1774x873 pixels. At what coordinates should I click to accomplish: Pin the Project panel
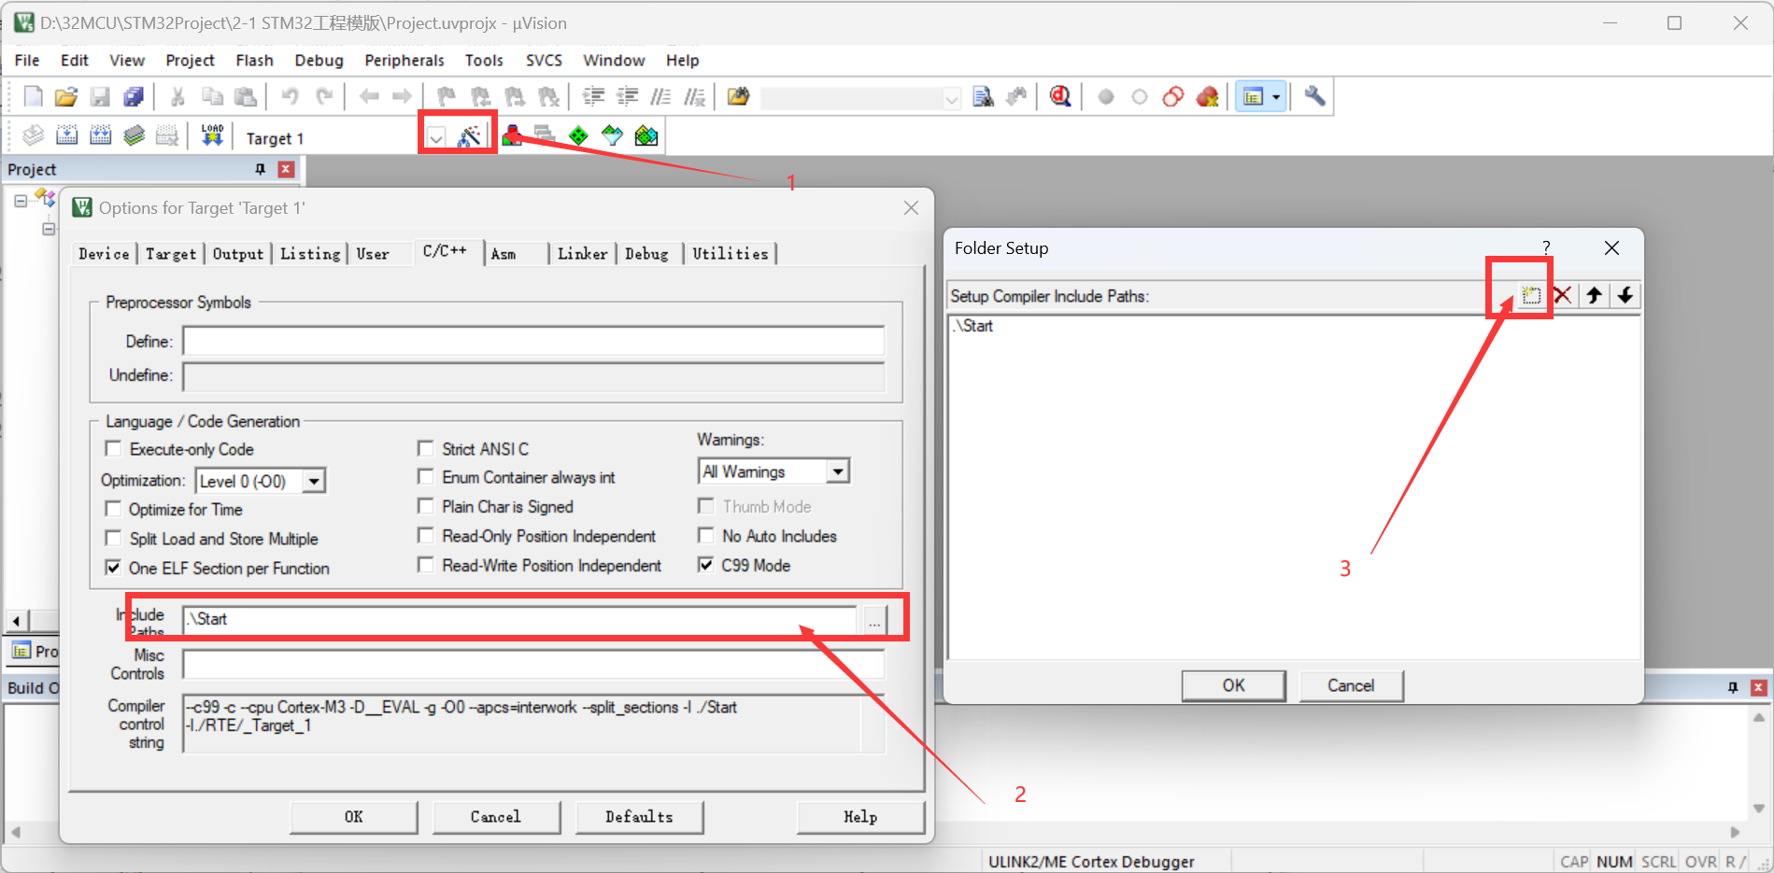click(x=260, y=169)
